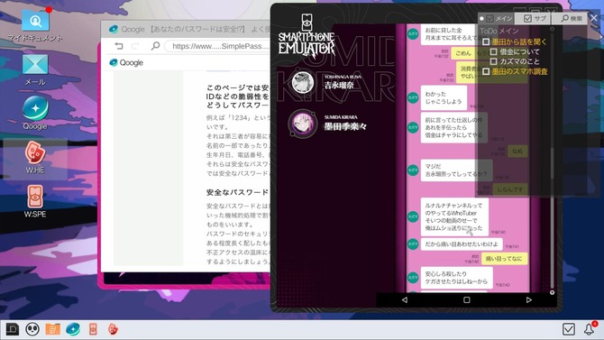Open the W:HE desktop application icon

[x=35, y=157]
